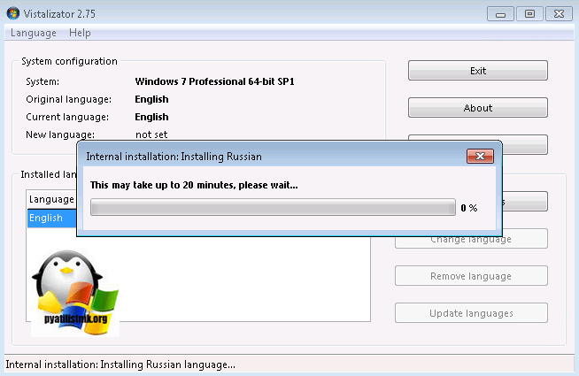Screen dimensions: 579x376
Task: Click the installation progress bar
Action: (x=273, y=207)
